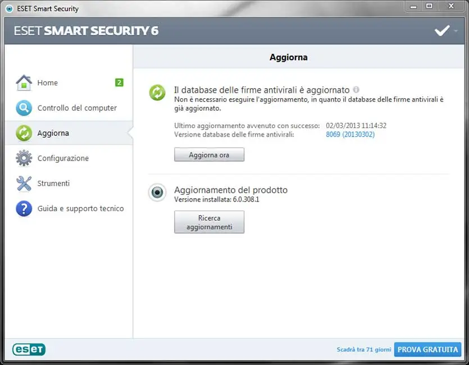Click the Strumenti wrench icon
Screen dimensions: 469x365
[x=24, y=183]
